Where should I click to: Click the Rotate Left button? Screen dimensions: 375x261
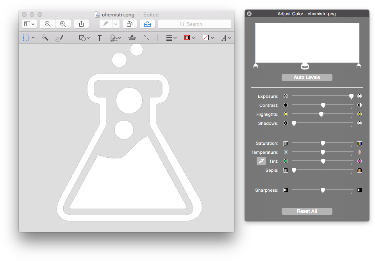(130, 24)
